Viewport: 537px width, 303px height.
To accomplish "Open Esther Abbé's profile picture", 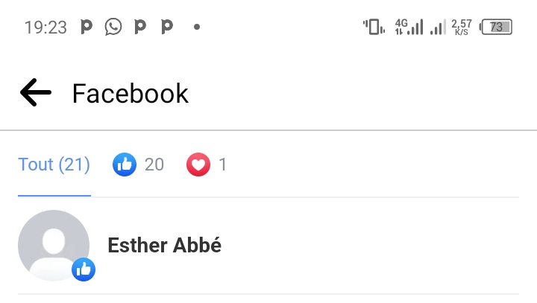I will 54,245.
